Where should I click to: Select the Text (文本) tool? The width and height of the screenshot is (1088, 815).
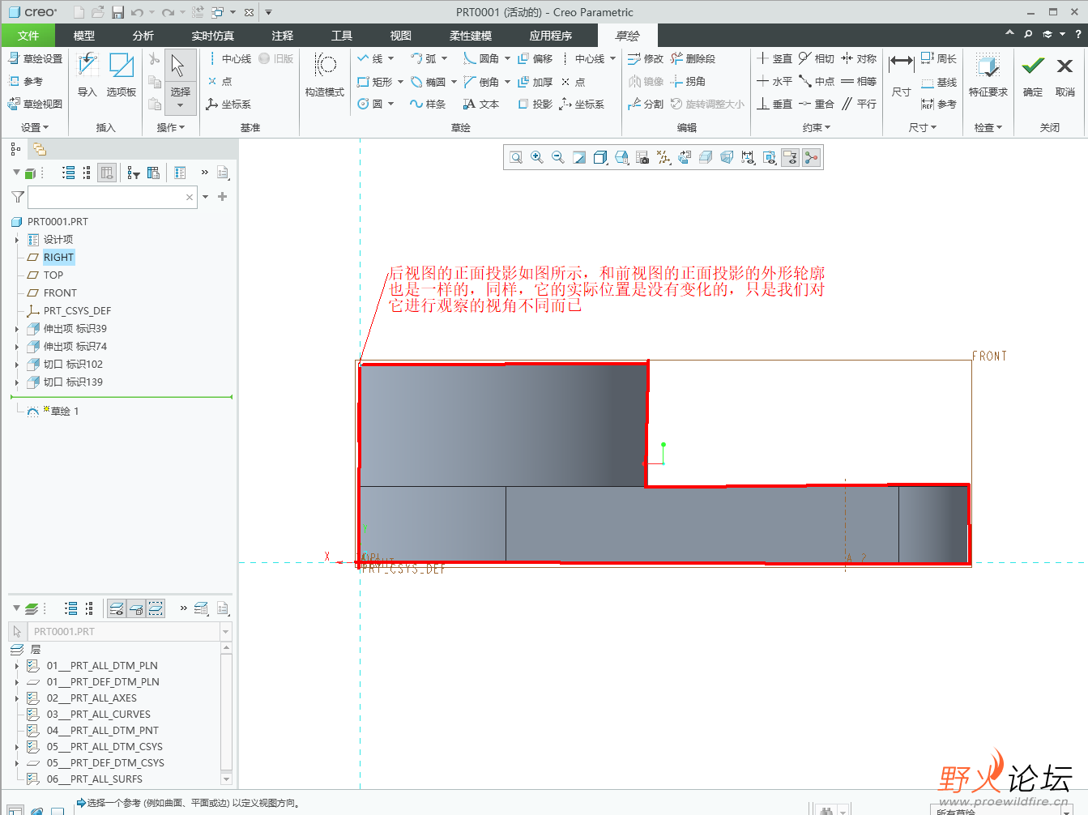pyautogui.click(x=481, y=104)
